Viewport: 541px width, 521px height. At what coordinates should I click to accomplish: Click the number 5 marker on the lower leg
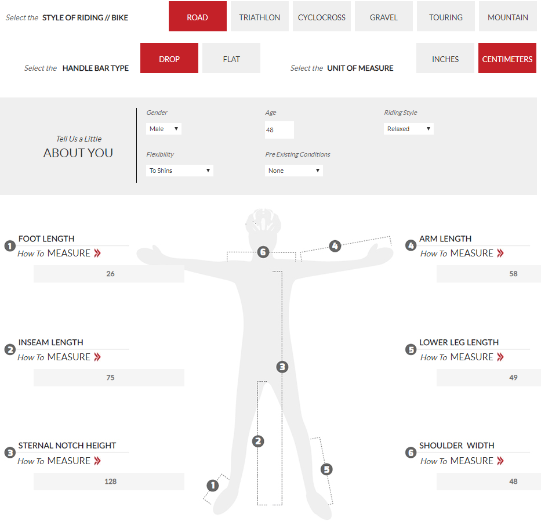tap(326, 469)
